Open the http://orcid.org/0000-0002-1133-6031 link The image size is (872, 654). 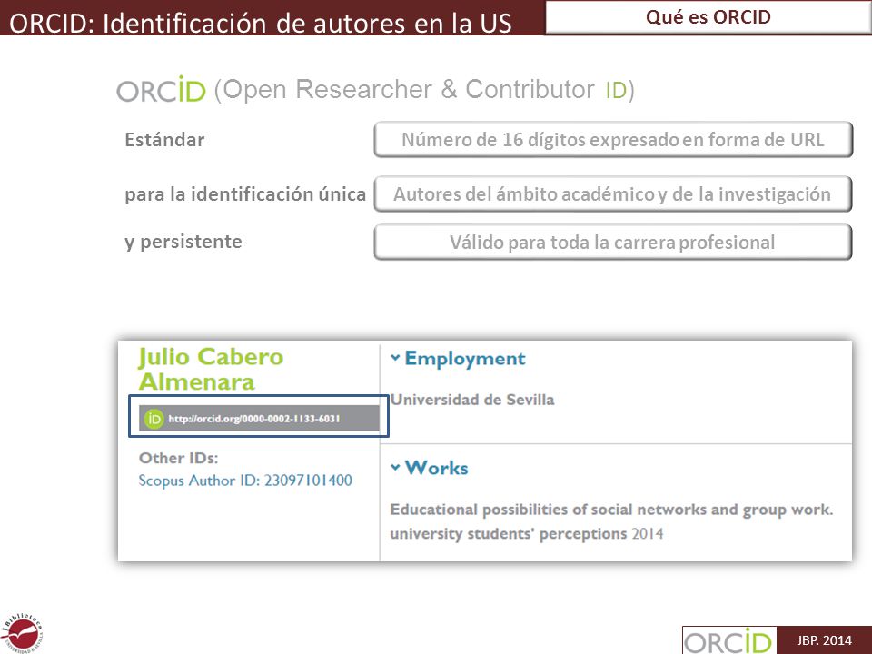[254, 419]
